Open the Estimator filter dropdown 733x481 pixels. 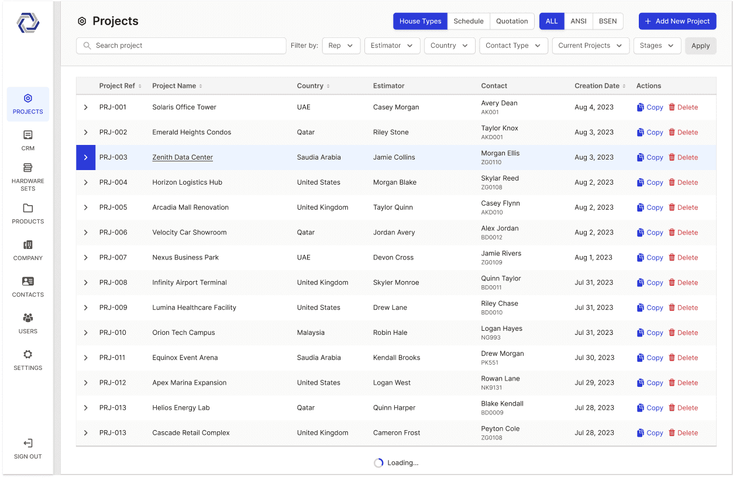pos(392,46)
